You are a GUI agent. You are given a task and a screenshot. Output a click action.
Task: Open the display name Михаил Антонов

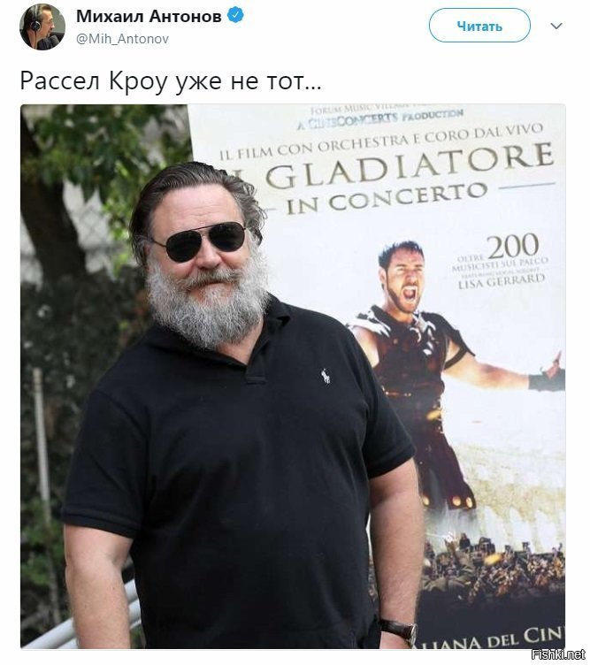click(x=149, y=17)
